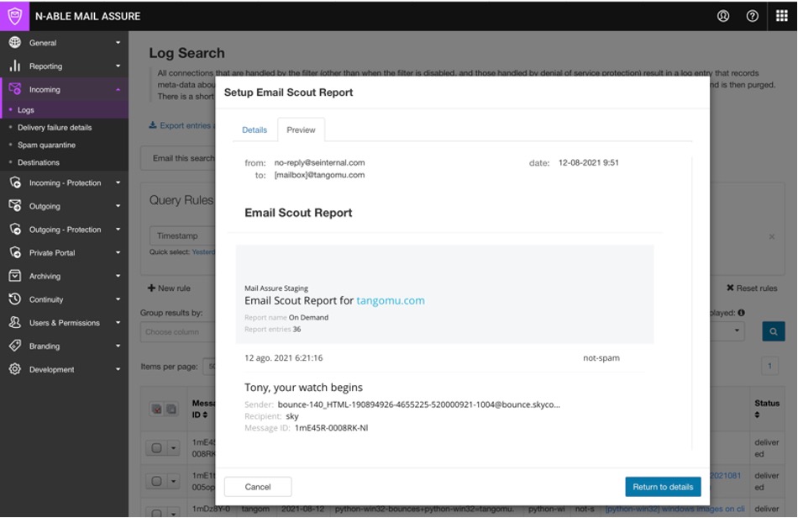Switch to the Details tab

pyautogui.click(x=255, y=129)
